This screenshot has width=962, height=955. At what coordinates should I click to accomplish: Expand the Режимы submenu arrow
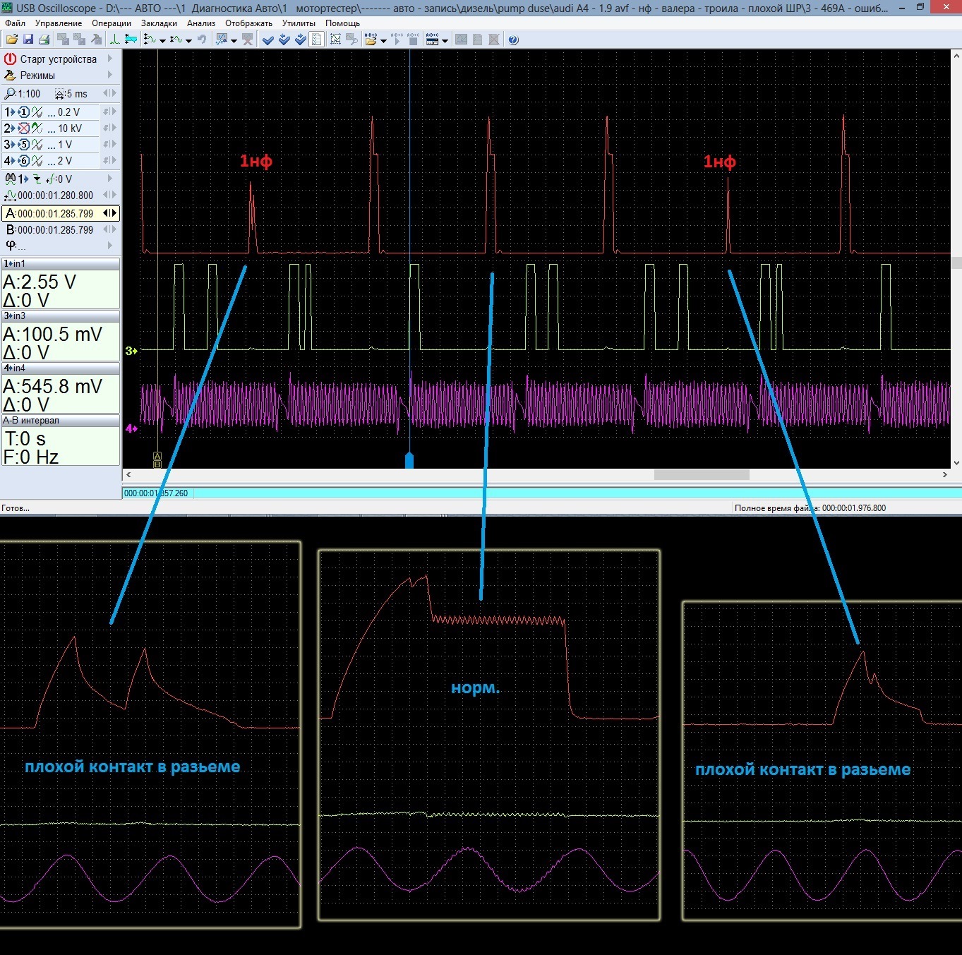coord(110,76)
